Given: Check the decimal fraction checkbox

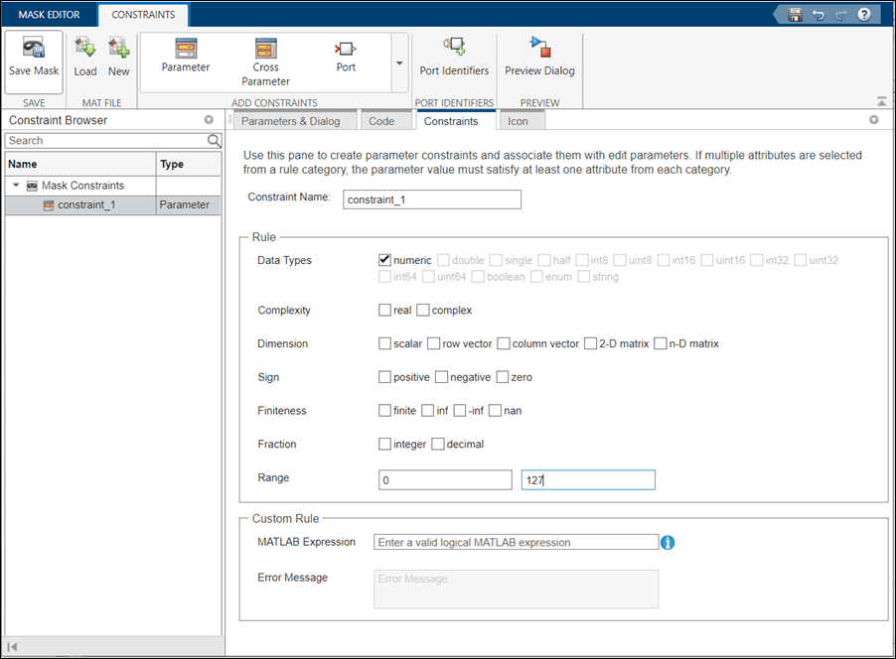Looking at the screenshot, I should tap(438, 445).
